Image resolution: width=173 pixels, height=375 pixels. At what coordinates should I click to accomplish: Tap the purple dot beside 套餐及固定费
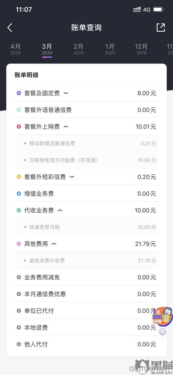coord(19,93)
